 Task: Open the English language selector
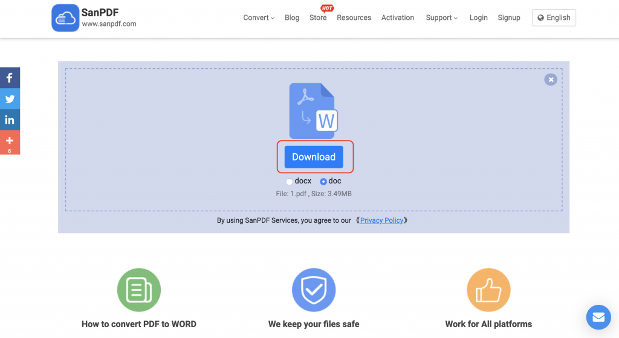(x=554, y=18)
